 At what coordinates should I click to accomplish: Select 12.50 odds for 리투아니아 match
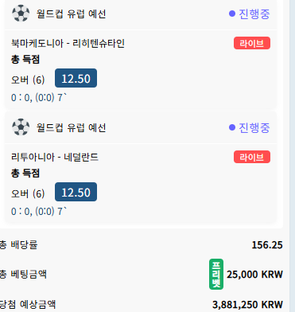(x=76, y=192)
